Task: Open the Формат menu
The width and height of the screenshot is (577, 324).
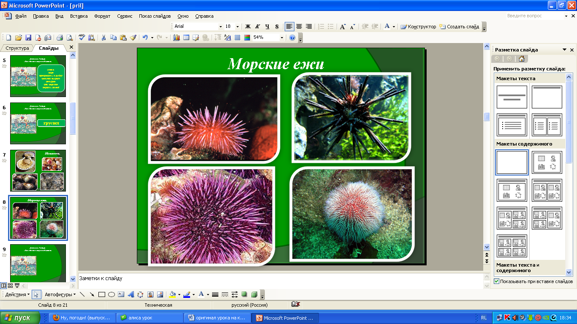Action: [102, 16]
